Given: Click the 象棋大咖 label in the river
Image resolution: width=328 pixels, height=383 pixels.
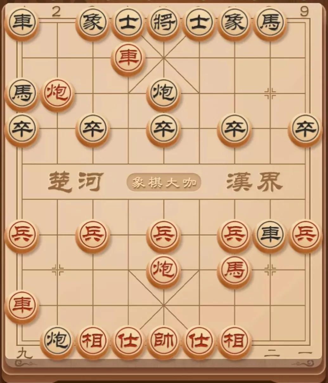Looking at the screenshot, I should [164, 182].
